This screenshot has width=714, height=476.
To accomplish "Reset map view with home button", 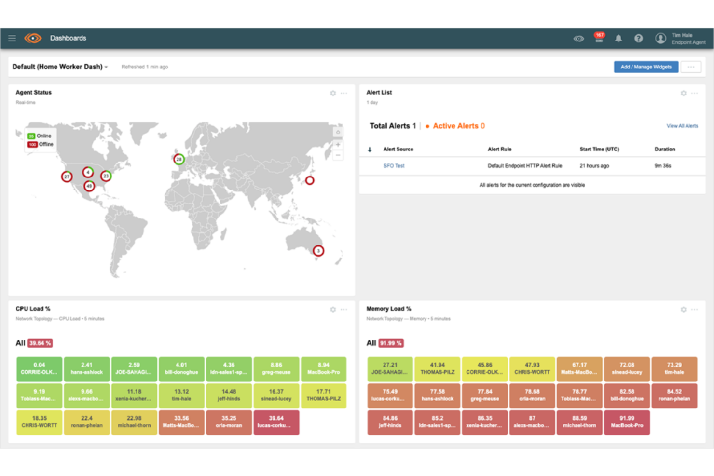I will click(x=338, y=132).
